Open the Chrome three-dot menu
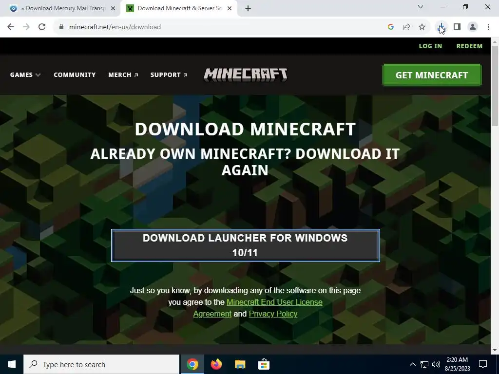Viewport: 499px width, 374px height. 488,27
